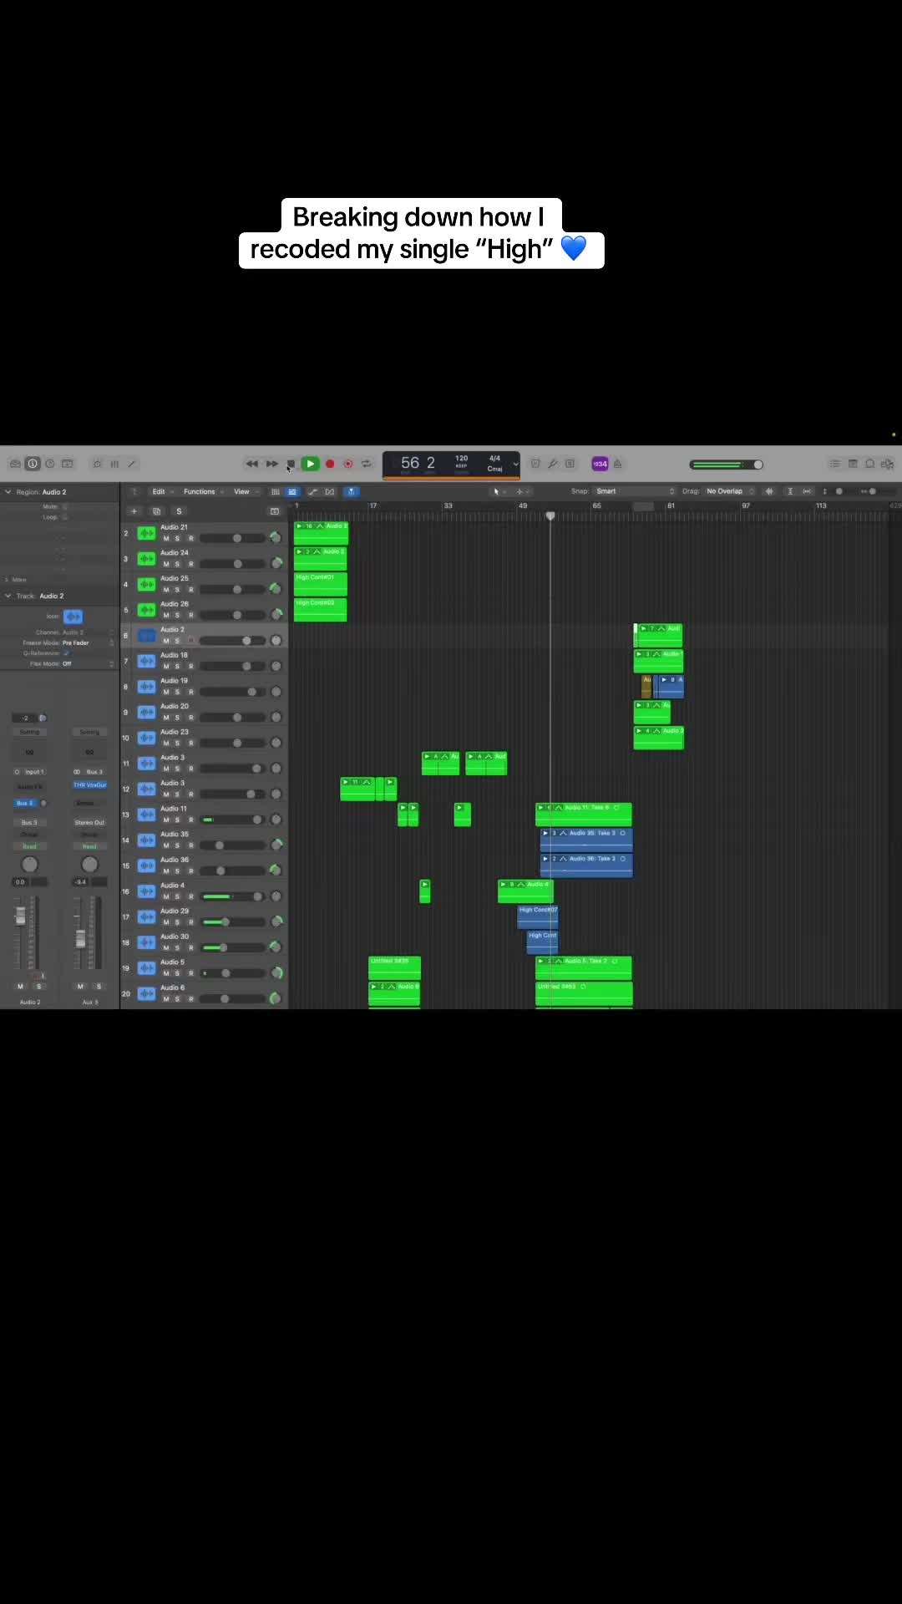Click the Fast Forward transport button
The width and height of the screenshot is (902, 1604).
[272, 464]
